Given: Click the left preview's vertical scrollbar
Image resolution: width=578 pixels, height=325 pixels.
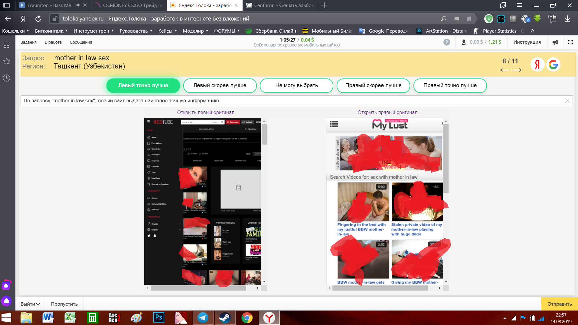Looking at the screenshot, I should 264,135.
